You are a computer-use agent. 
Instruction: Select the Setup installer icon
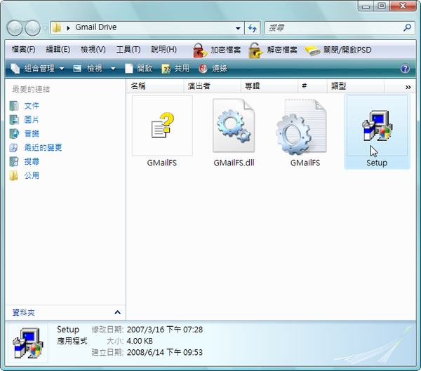(377, 126)
